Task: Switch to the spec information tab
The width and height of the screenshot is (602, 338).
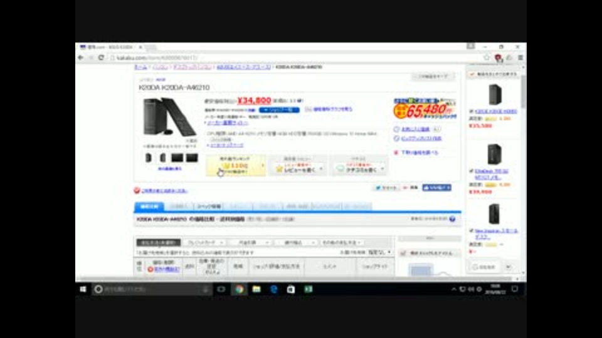Action: click(x=209, y=207)
